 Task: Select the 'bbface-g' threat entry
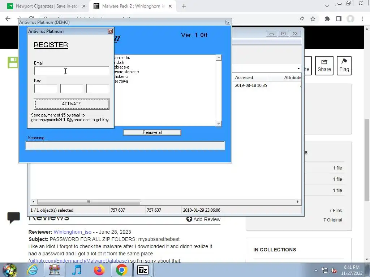(x=121, y=67)
